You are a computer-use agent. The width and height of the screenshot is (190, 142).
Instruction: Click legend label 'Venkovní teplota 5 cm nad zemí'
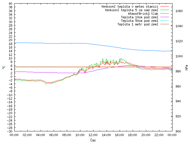click(x=132, y=10)
